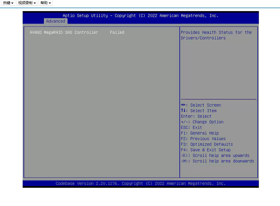Select AVAGO MegaRAID SAS Controller entry
The width and height of the screenshot is (280, 206).
(64, 32)
